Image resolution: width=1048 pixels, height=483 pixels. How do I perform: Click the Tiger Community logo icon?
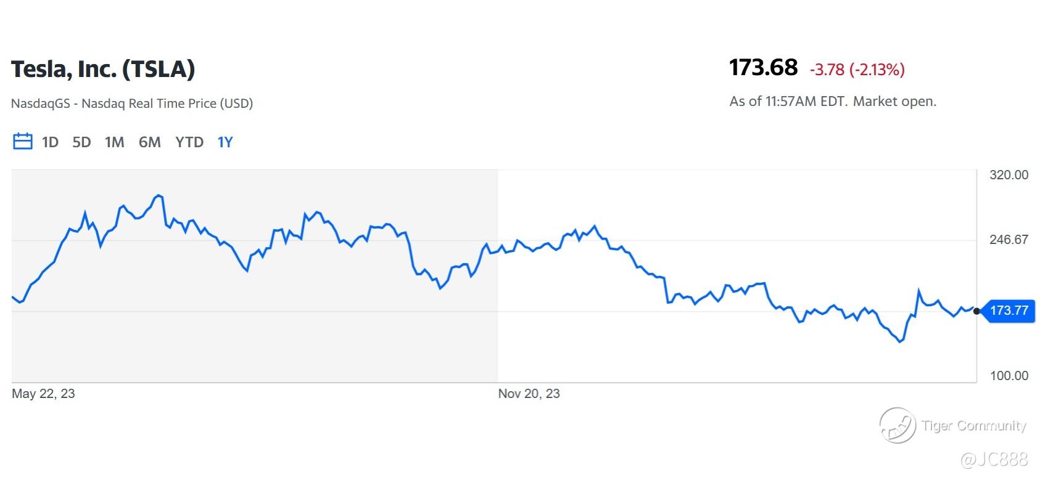tap(897, 425)
